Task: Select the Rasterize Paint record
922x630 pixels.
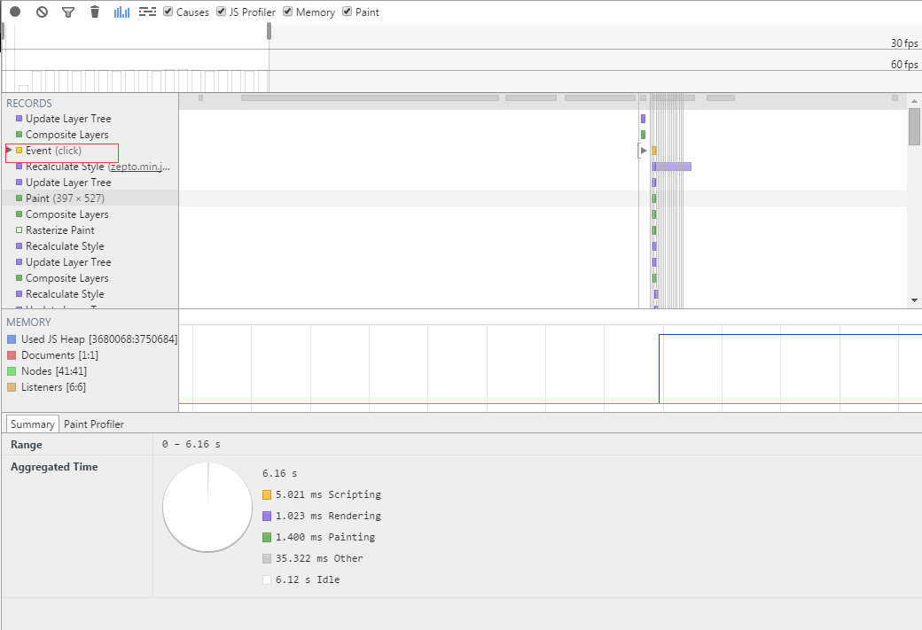Action: (x=59, y=230)
